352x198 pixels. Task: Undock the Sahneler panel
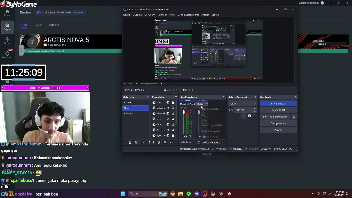point(147,97)
